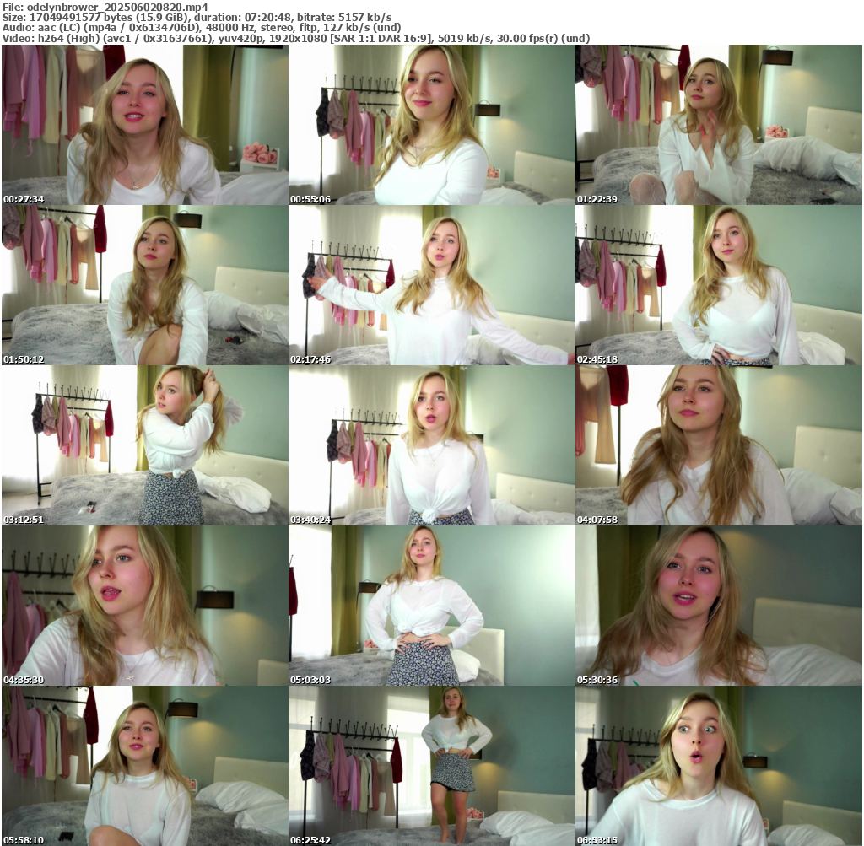Click the frame stamped 01:50:12
Viewport: 864px width, 846px height.
click(145, 285)
